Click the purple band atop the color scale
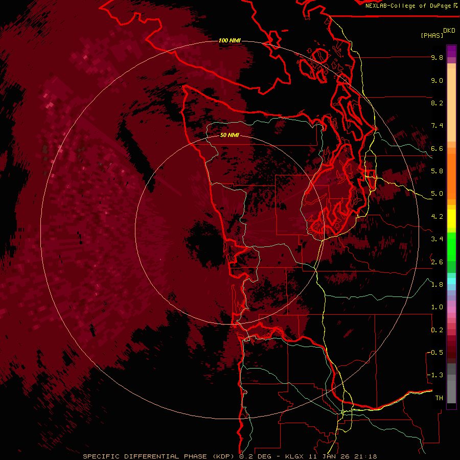The image size is (460, 460). [451, 52]
